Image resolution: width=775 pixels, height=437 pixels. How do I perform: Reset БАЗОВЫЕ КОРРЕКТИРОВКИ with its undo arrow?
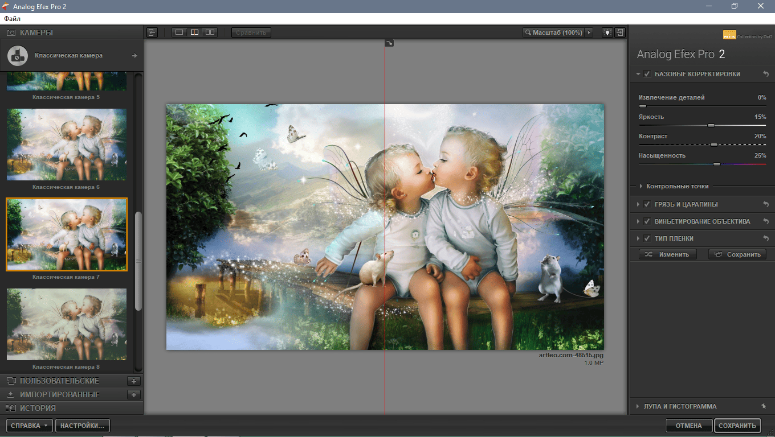766,74
